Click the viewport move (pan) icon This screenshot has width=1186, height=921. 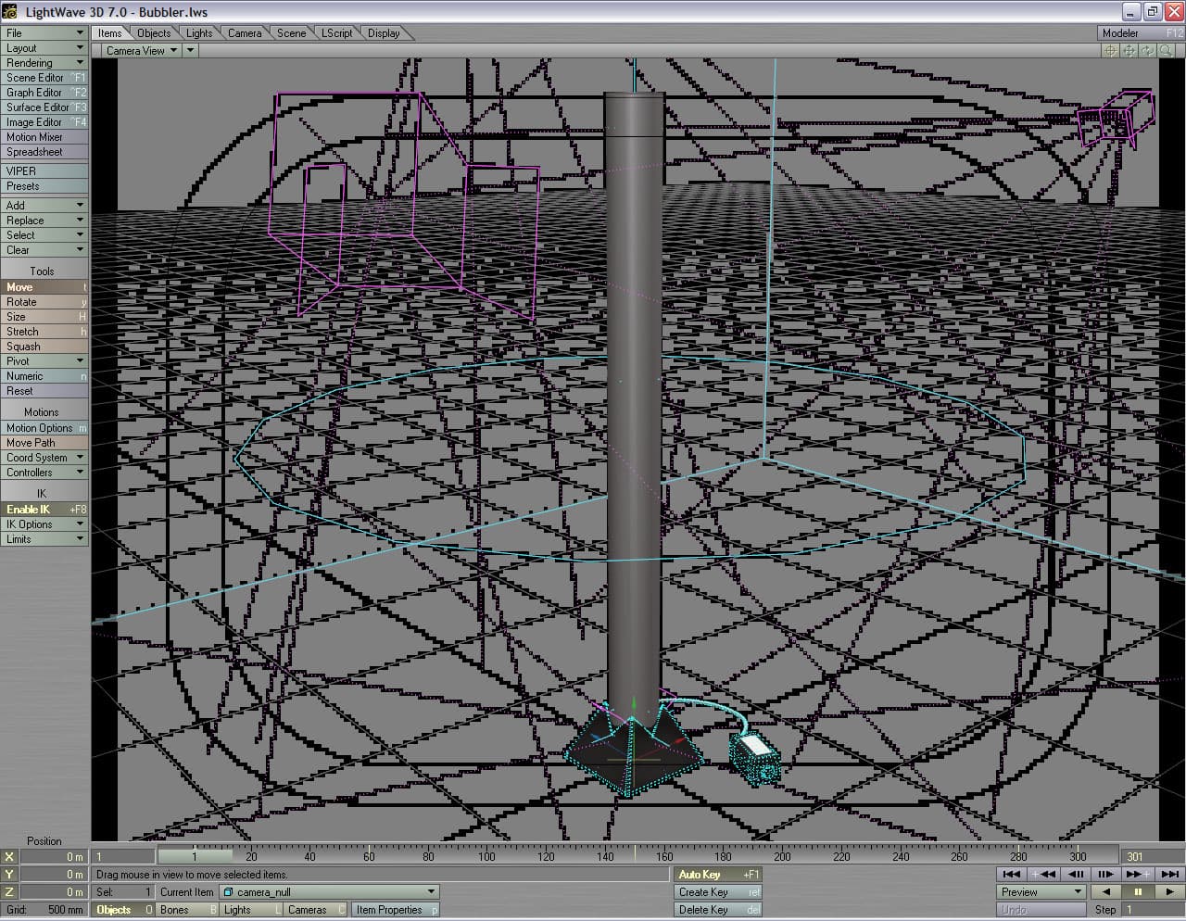click(1129, 50)
